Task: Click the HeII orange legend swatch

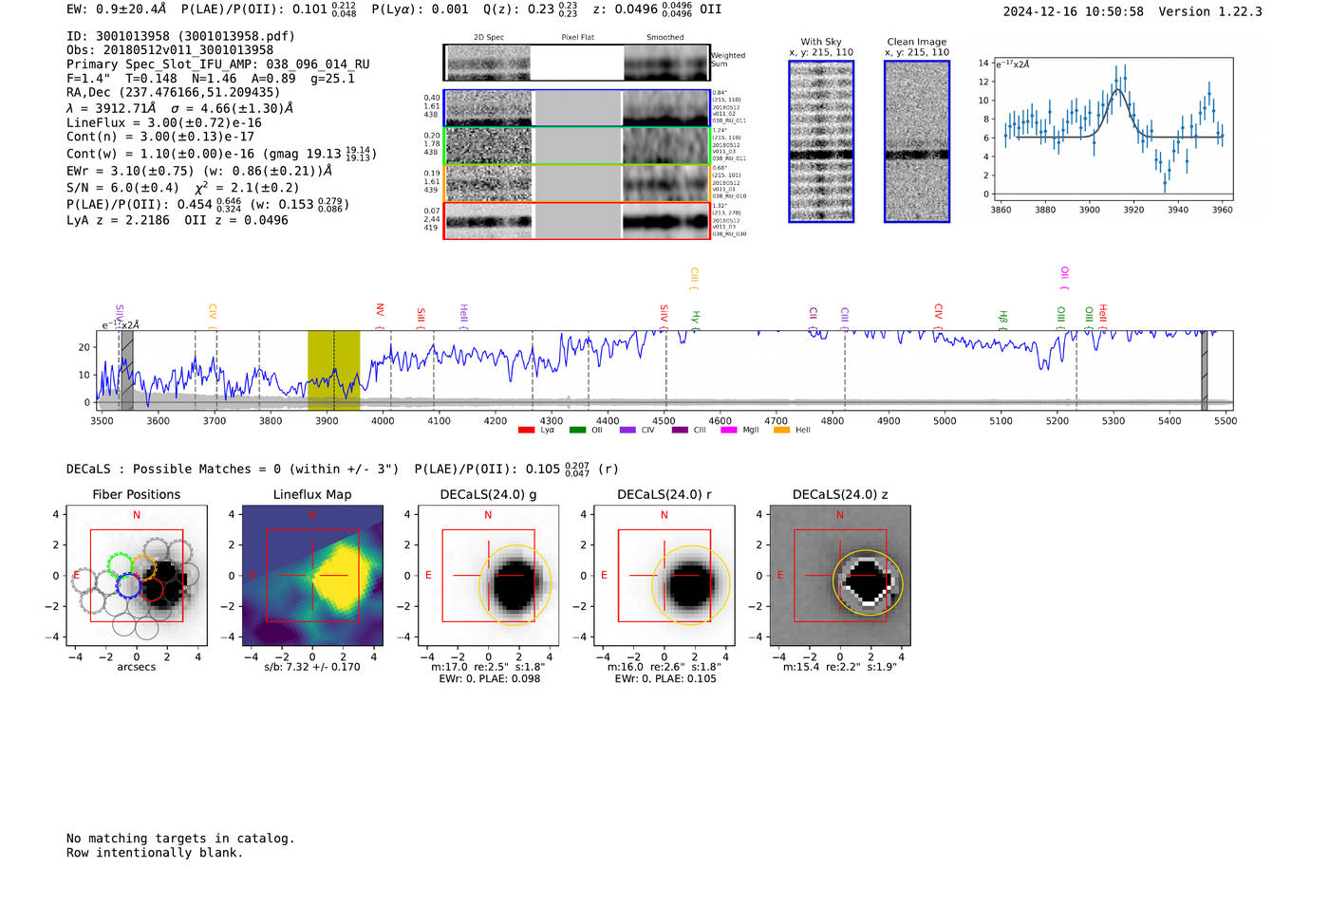Action: click(782, 431)
